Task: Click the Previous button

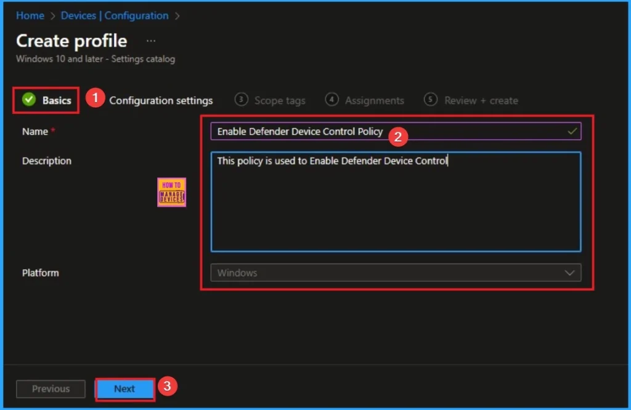Action: (x=50, y=389)
